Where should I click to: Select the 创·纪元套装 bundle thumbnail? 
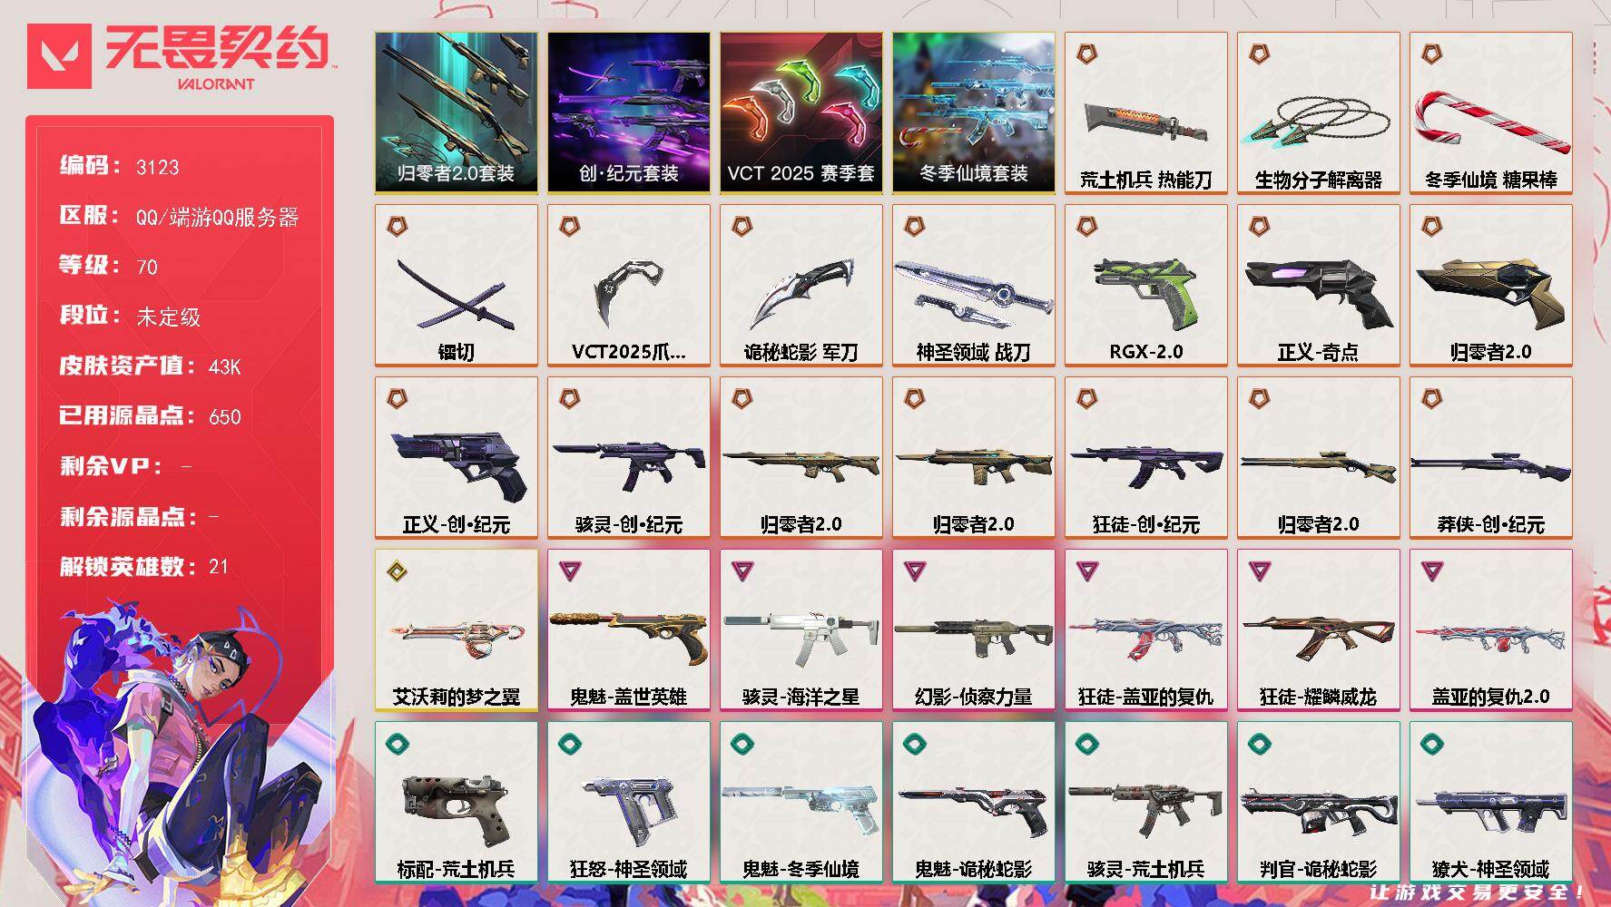click(628, 113)
